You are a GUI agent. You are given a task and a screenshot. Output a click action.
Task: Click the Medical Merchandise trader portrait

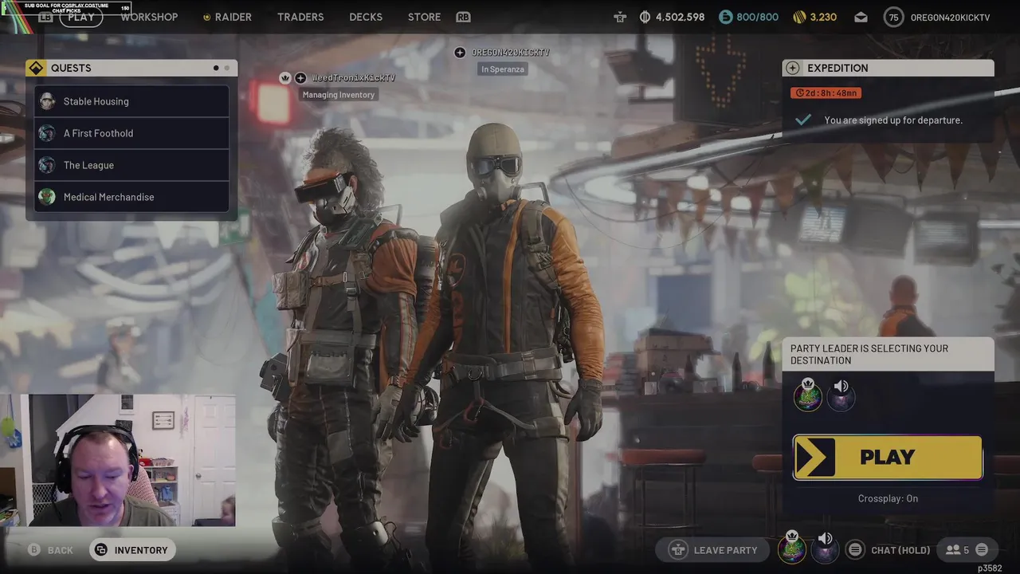[x=47, y=197]
